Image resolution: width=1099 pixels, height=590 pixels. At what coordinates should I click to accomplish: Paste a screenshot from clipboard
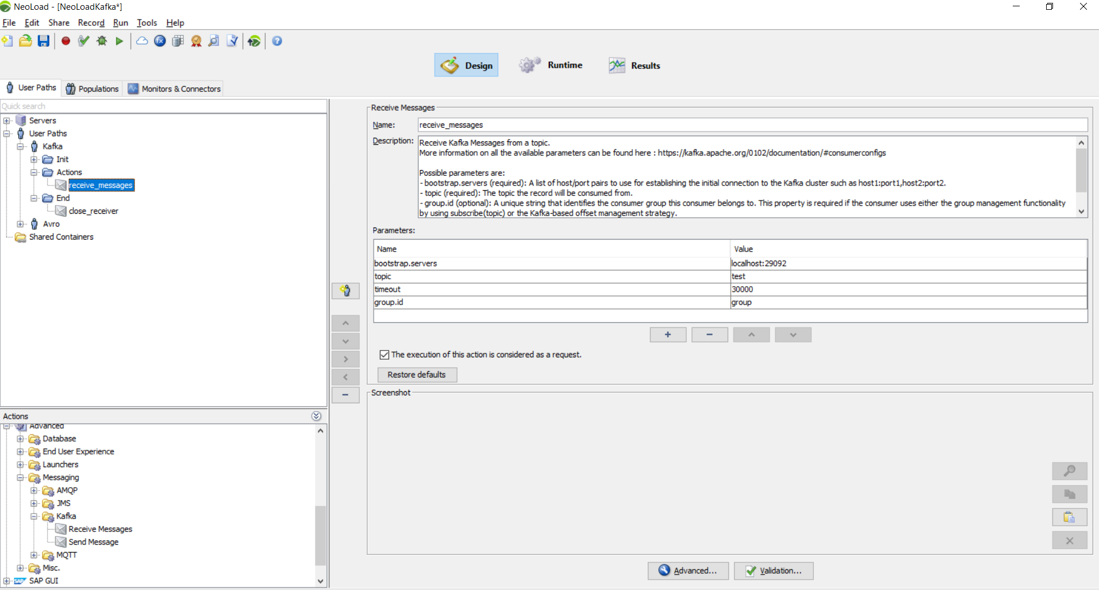point(1070,516)
